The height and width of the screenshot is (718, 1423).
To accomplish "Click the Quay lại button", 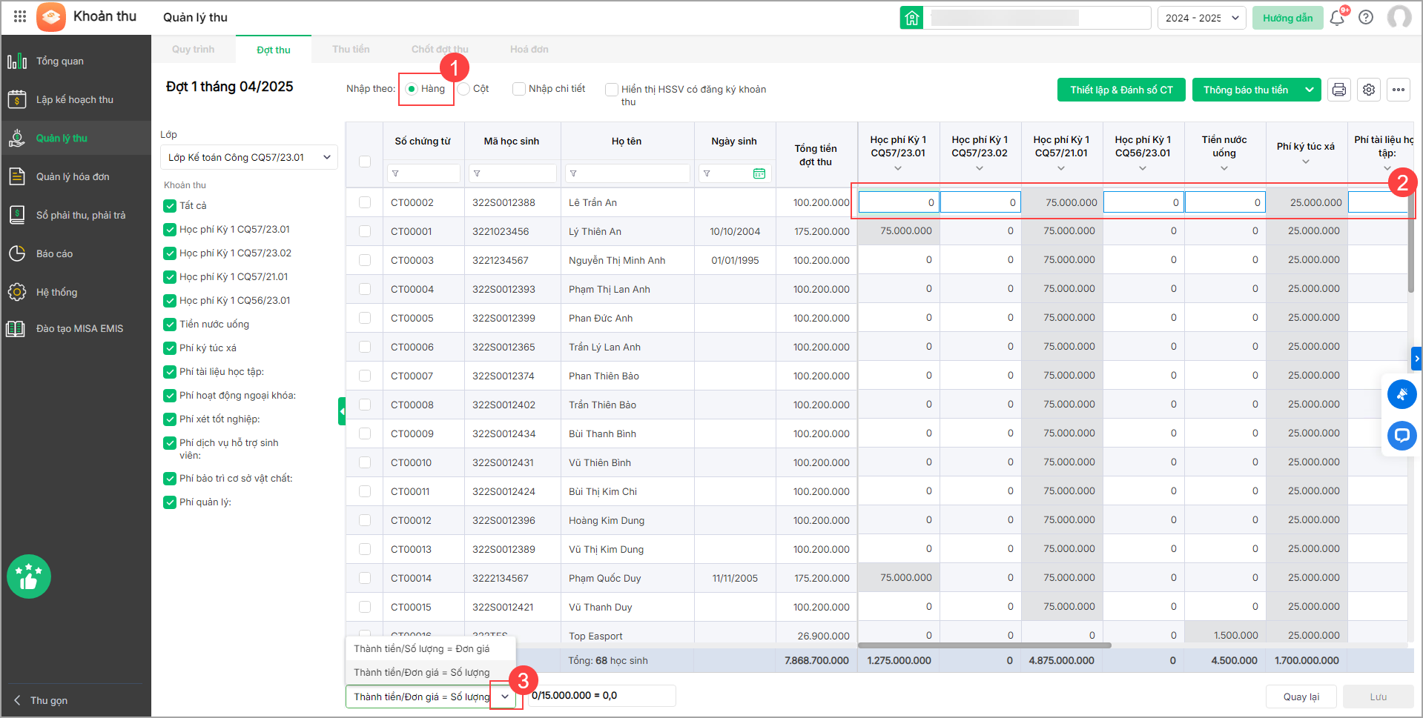I will tap(1301, 697).
